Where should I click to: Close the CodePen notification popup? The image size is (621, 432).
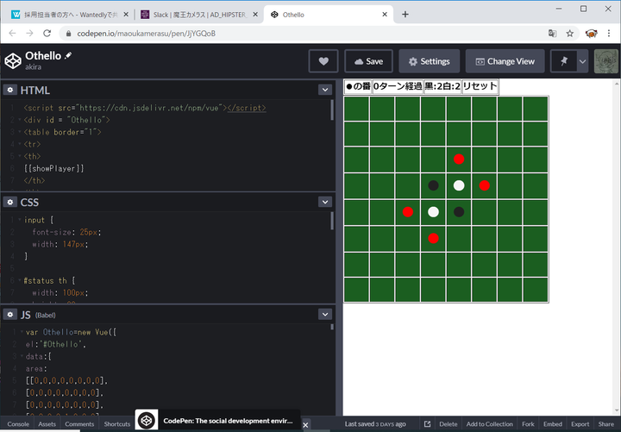[305, 425]
